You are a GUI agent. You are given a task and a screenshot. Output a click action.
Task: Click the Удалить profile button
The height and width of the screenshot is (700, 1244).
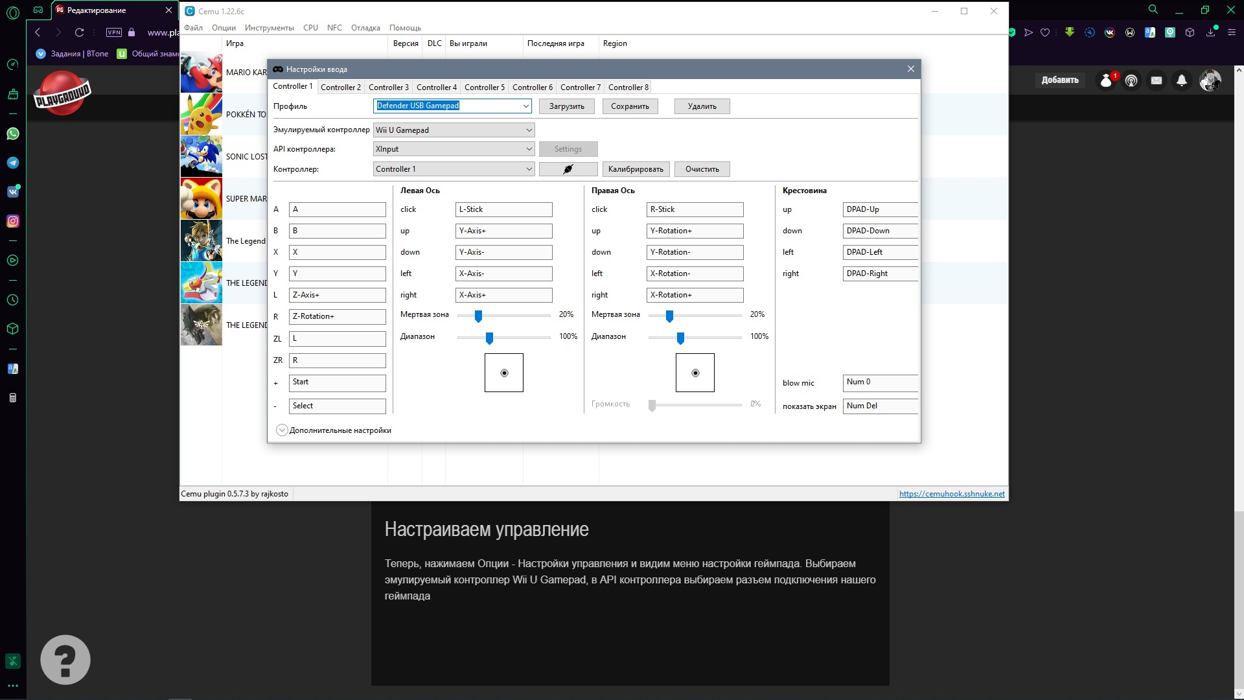point(702,106)
